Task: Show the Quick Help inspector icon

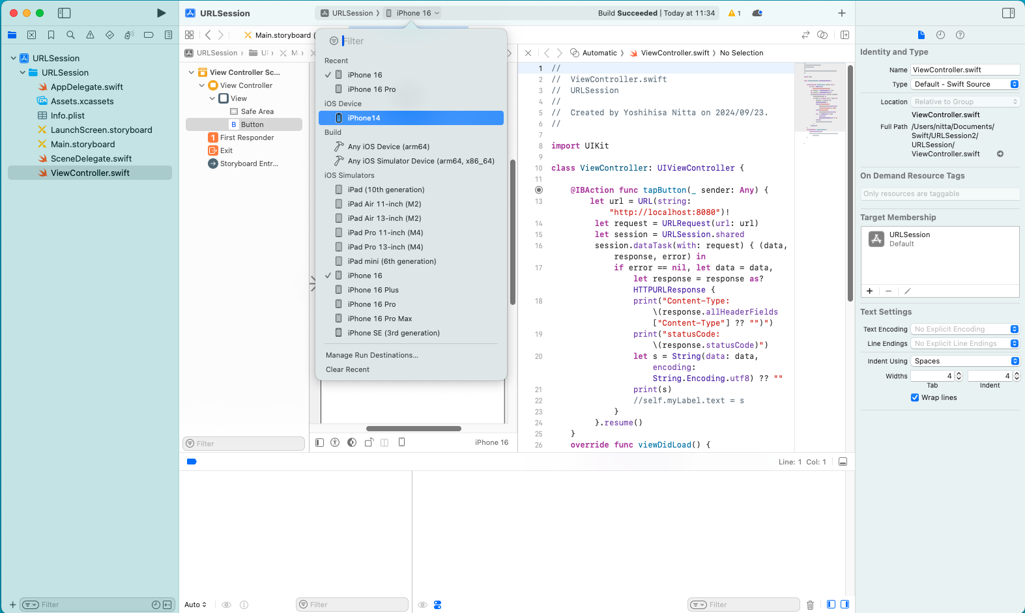Action: click(960, 35)
